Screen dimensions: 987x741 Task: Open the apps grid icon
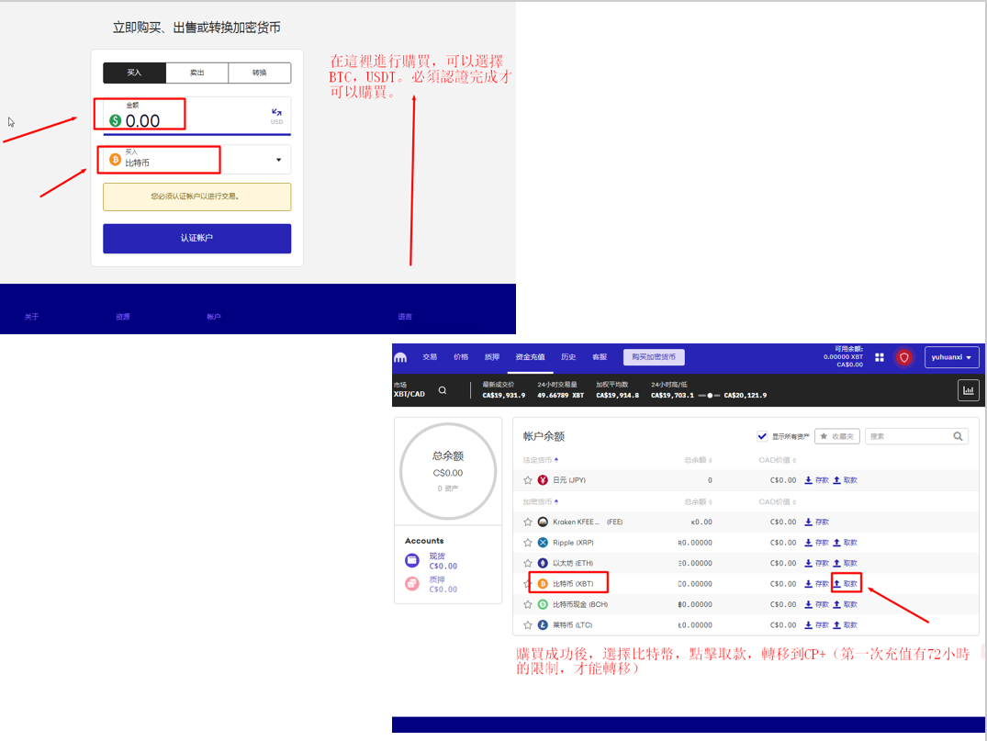pyautogui.click(x=880, y=357)
